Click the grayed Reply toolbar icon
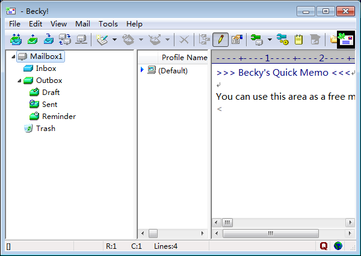This screenshot has width=361, height=256. pos(129,40)
